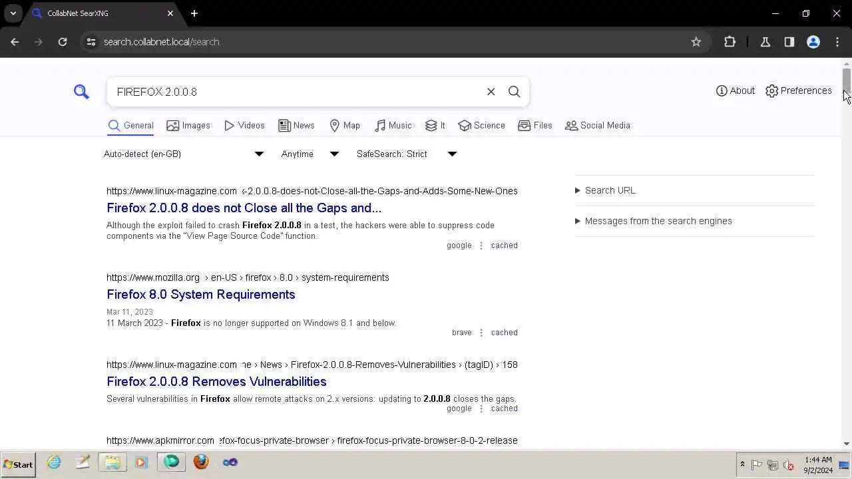Screen dimensions: 852x479
Task: Open cached link of first linux-magazine result
Action: click(x=504, y=245)
